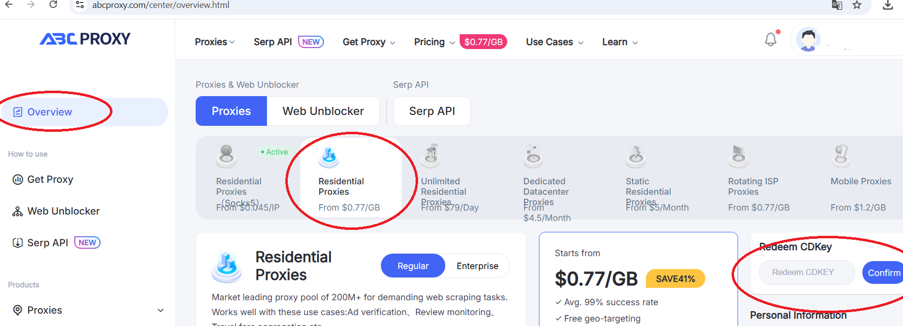This screenshot has height=326, width=903.
Task: Go back with the browser back arrow
Action: point(8,4)
